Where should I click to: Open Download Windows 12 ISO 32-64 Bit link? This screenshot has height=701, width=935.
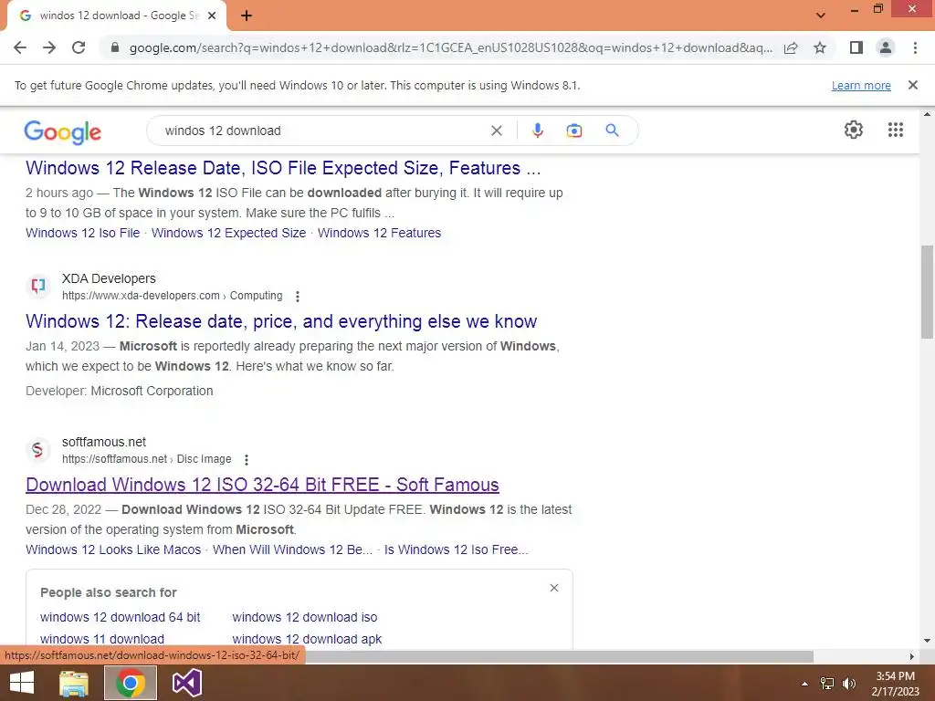(x=262, y=485)
